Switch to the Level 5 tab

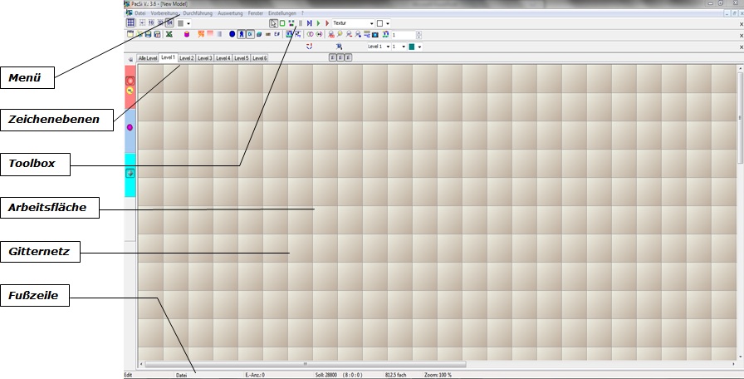[241, 58]
